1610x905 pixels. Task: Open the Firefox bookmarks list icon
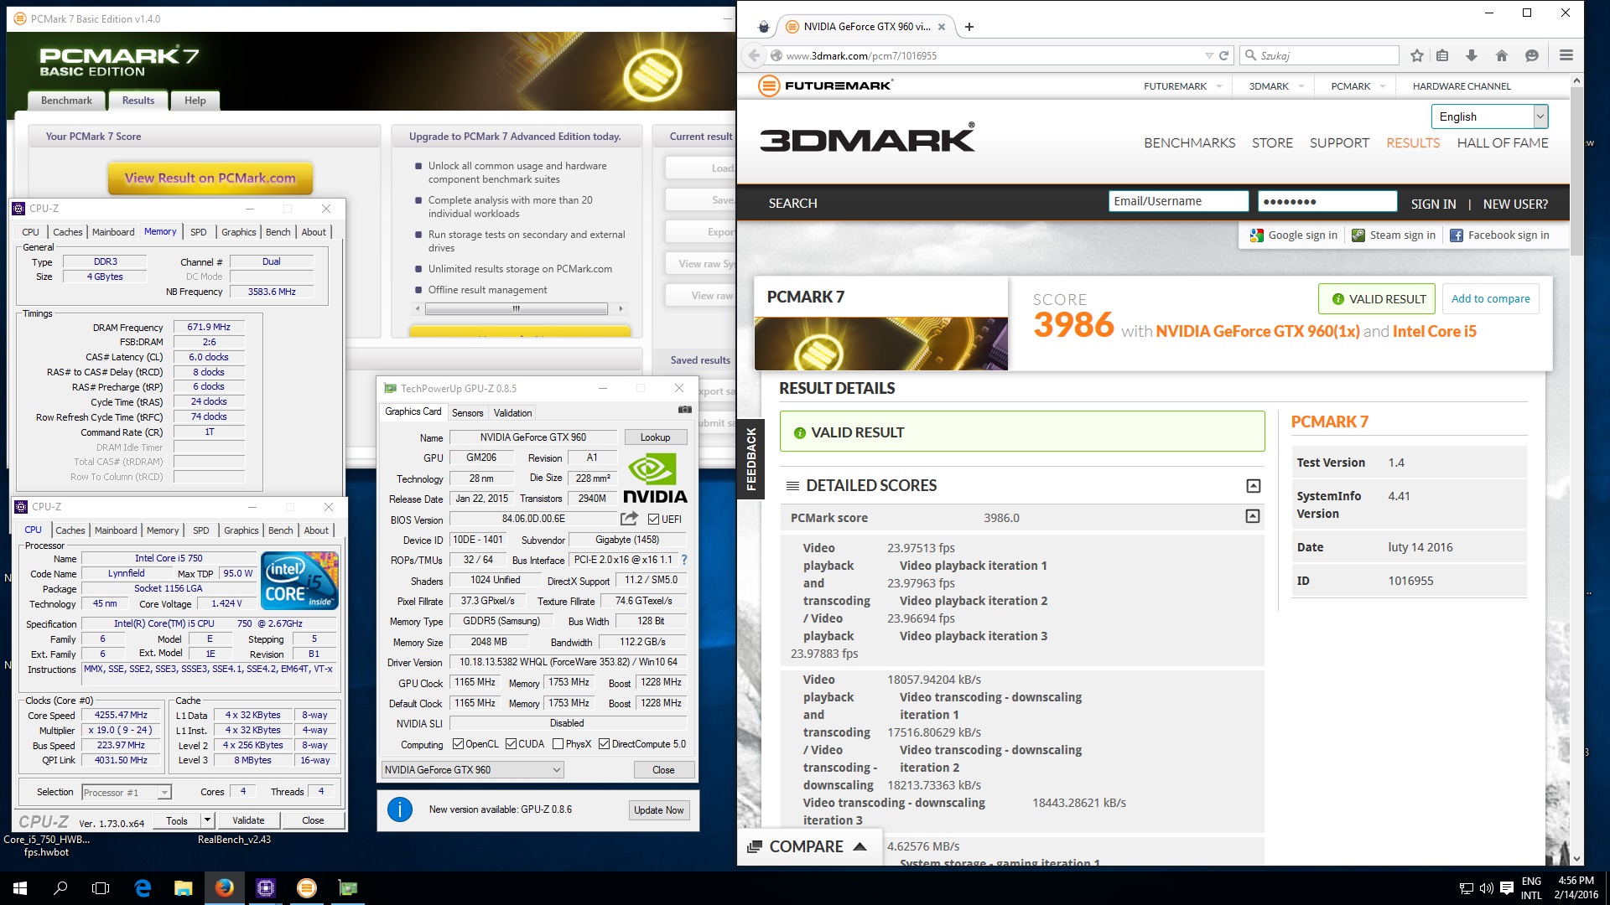point(1442,55)
